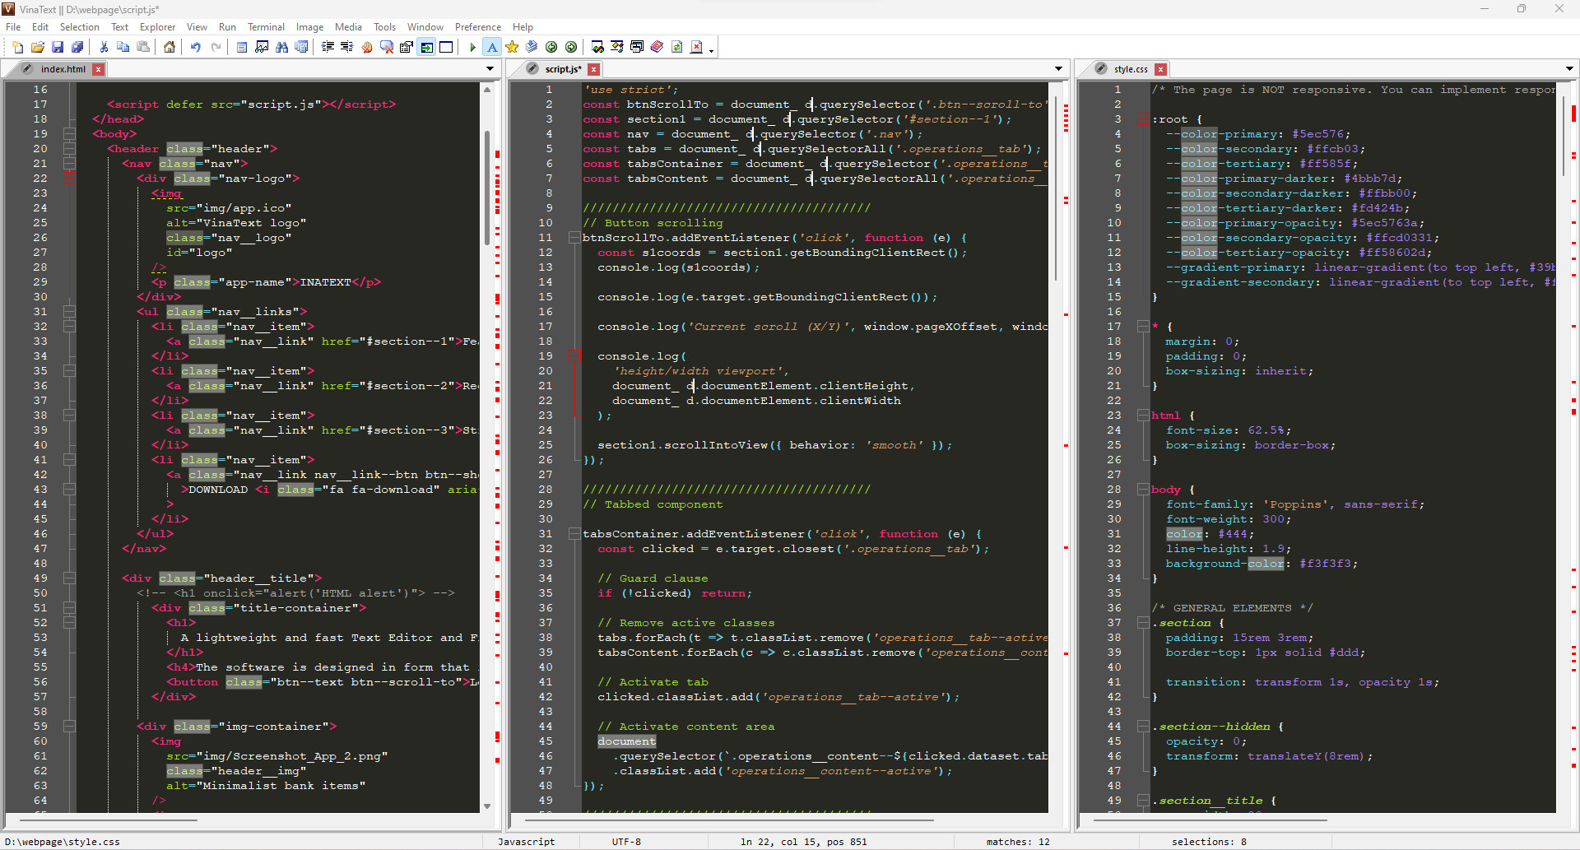The height and width of the screenshot is (850, 1580).
Task: Click the green back navigation arrow icon
Action: point(551,47)
